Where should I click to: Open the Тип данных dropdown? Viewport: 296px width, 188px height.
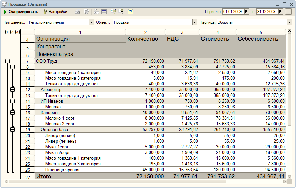coord(91,22)
